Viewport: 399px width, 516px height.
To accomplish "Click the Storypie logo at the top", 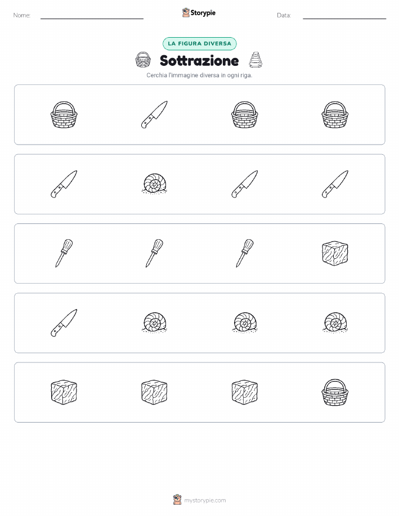I will pyautogui.click(x=199, y=13).
